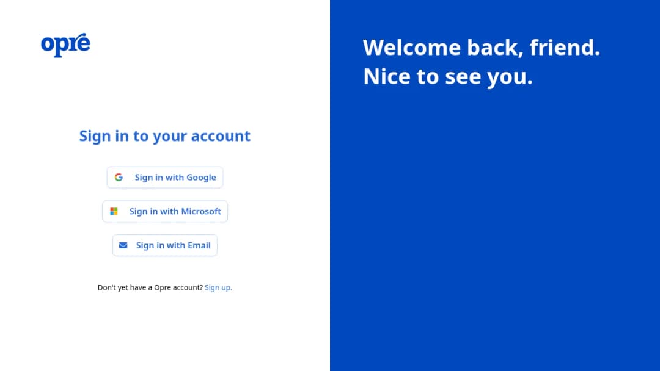The height and width of the screenshot is (371, 660).
Task: Click the Opre logo
Action: [65, 45]
